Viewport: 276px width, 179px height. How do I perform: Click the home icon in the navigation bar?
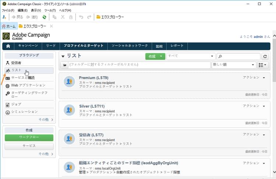pyautogui.click(x=8, y=46)
